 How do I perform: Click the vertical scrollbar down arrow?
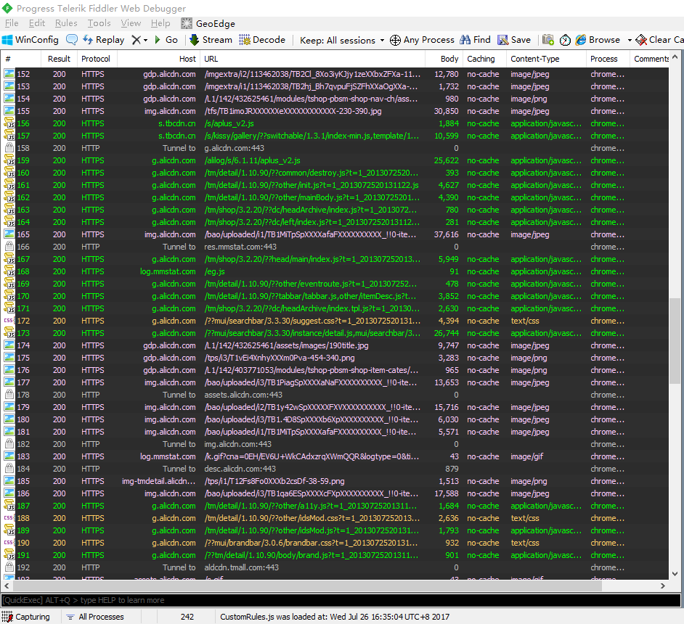tap(675, 574)
